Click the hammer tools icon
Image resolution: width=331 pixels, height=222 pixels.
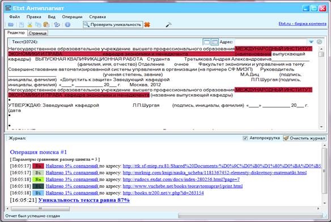point(168,25)
